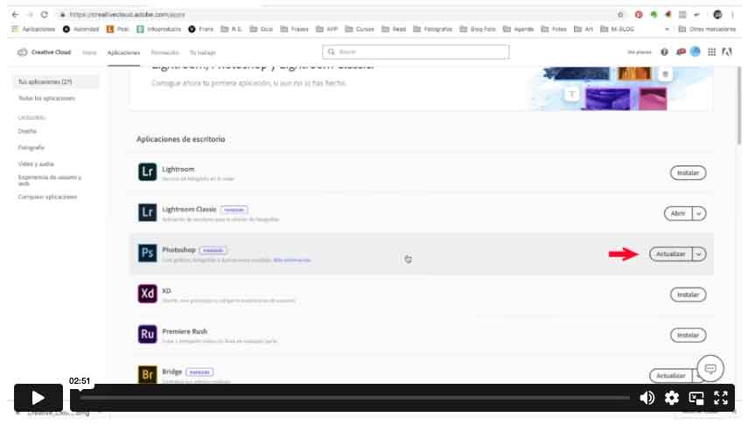Toggle video volume speaker icon
Screen dimensions: 748x424
tap(647, 398)
